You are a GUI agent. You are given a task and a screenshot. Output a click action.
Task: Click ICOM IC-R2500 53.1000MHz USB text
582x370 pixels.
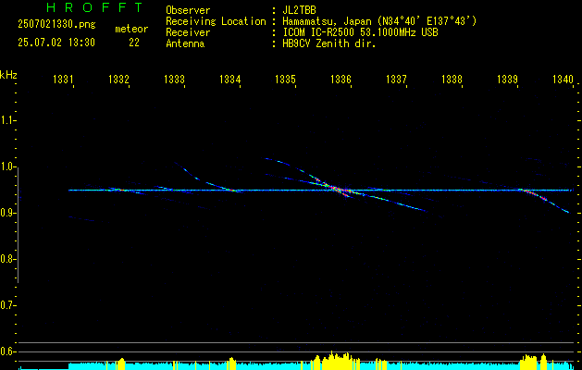360,32
